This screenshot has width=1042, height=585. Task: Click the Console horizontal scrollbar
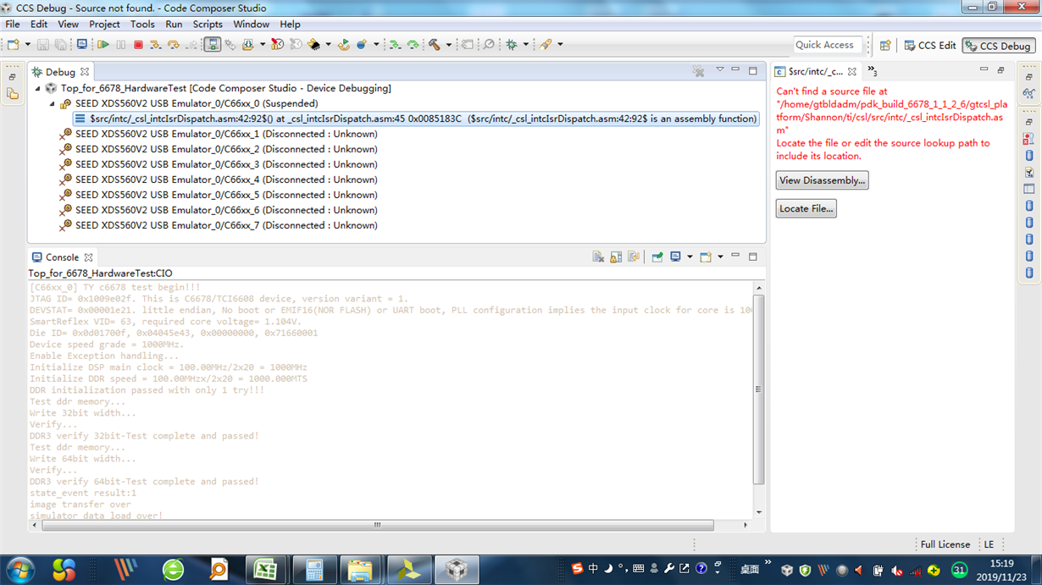pyautogui.click(x=378, y=525)
